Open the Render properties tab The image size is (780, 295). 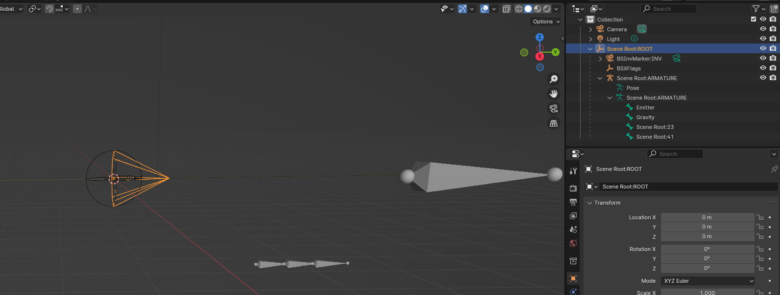573,188
